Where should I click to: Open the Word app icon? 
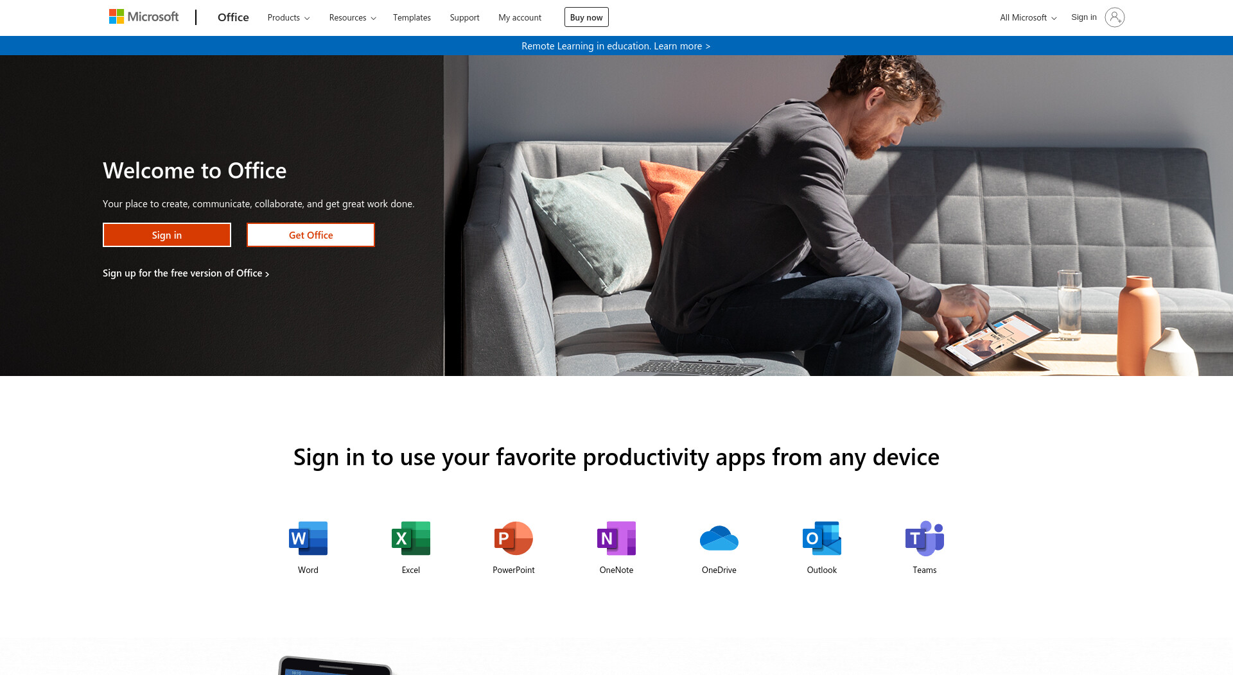click(308, 538)
